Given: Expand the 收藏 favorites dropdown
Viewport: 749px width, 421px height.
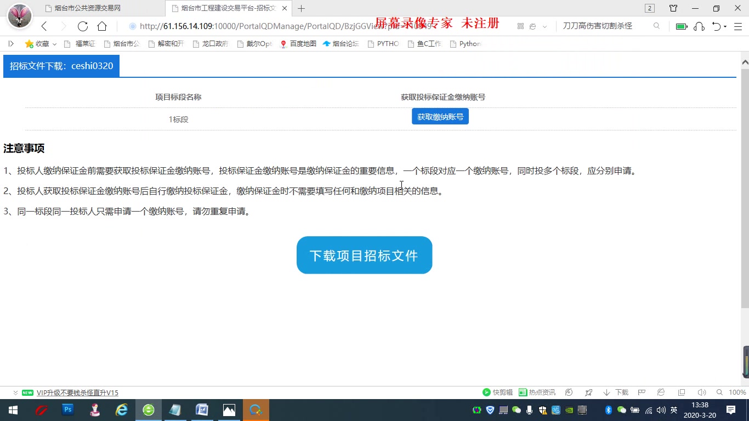Looking at the screenshot, I should [54, 44].
